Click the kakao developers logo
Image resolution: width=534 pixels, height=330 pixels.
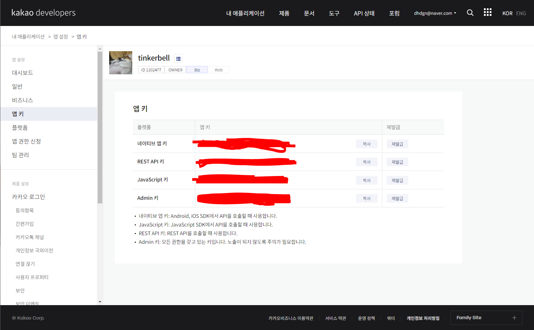[x=44, y=13]
